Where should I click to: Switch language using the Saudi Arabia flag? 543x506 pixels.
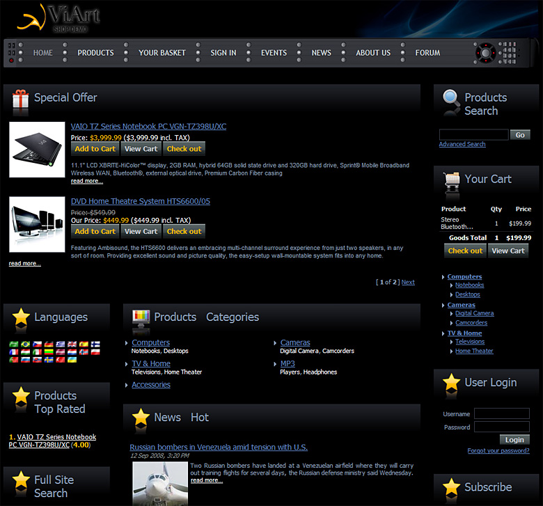click(14, 344)
